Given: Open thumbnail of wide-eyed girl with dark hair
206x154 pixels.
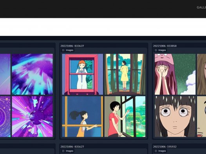Looking at the screenshot, I should coord(175,116).
